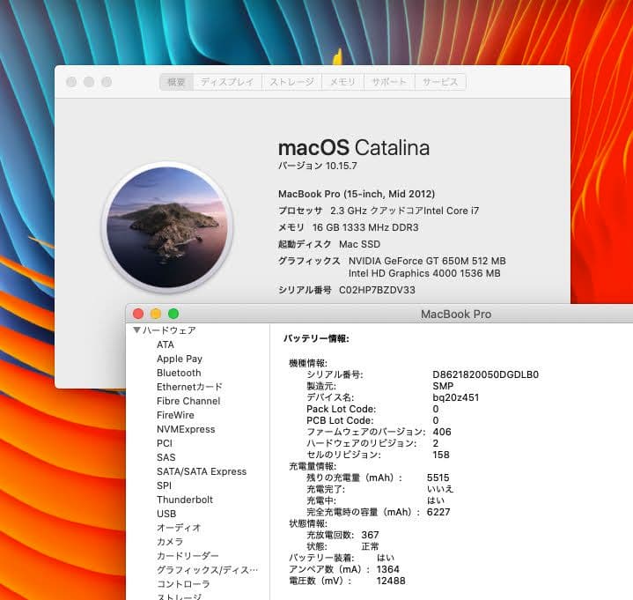
Task: Select the メモリ tab
Action: pos(342,82)
